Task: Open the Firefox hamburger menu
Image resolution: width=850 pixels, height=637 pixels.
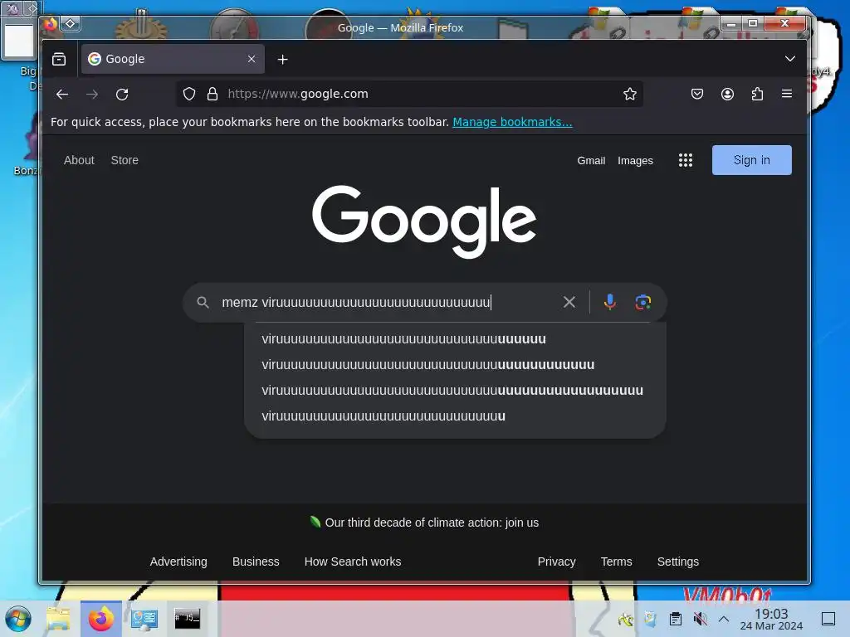Action: 787,94
